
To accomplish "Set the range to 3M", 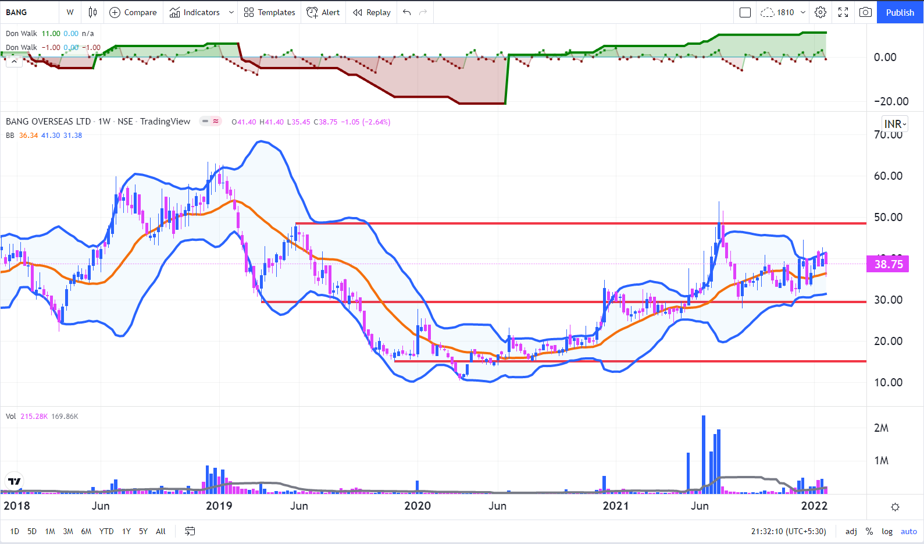I will click(68, 531).
